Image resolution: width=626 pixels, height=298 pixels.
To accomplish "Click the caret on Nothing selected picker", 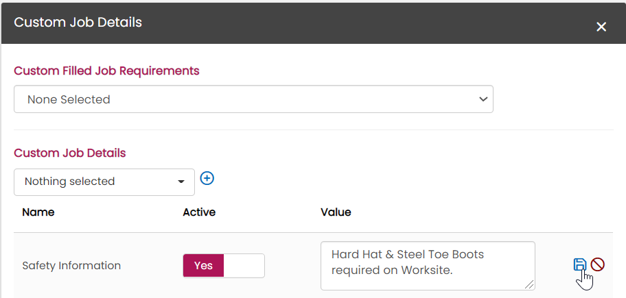I will pyautogui.click(x=181, y=182).
